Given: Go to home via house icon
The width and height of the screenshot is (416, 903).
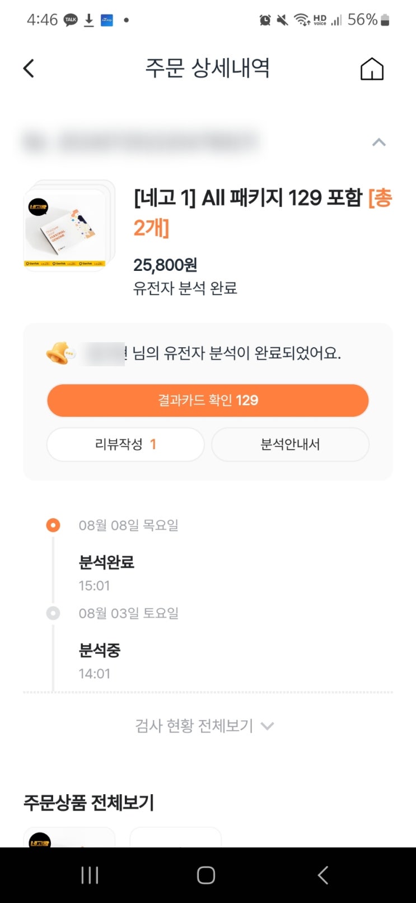Looking at the screenshot, I should click(372, 70).
